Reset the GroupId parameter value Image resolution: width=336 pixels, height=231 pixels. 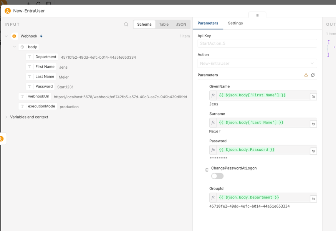tap(313, 199)
